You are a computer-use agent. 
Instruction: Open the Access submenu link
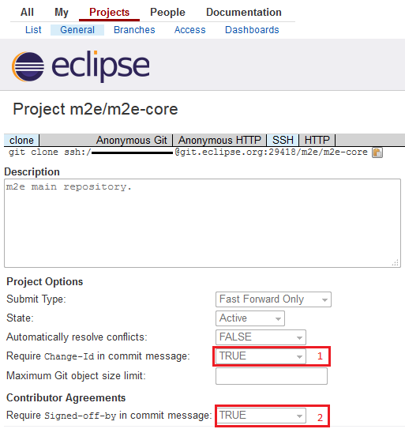(189, 30)
